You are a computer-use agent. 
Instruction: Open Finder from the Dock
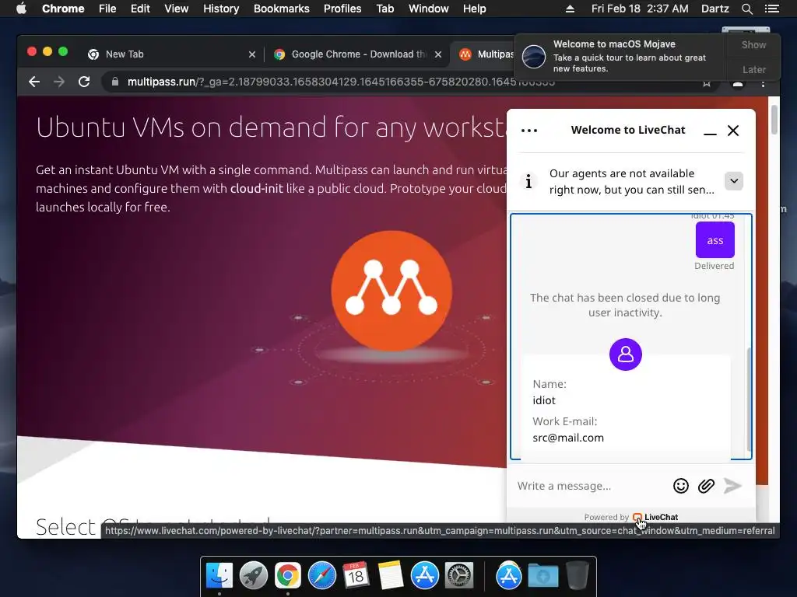click(219, 576)
